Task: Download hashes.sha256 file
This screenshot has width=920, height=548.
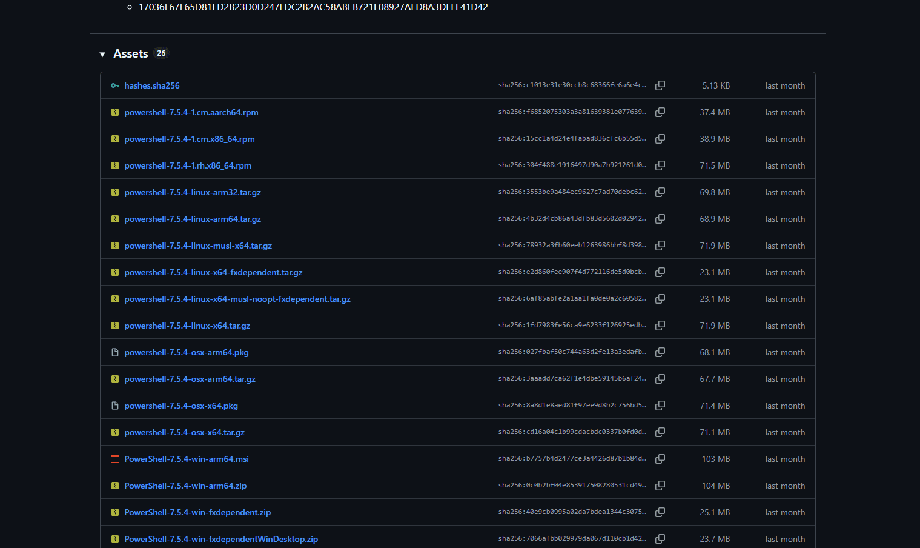Action: pyautogui.click(x=152, y=85)
